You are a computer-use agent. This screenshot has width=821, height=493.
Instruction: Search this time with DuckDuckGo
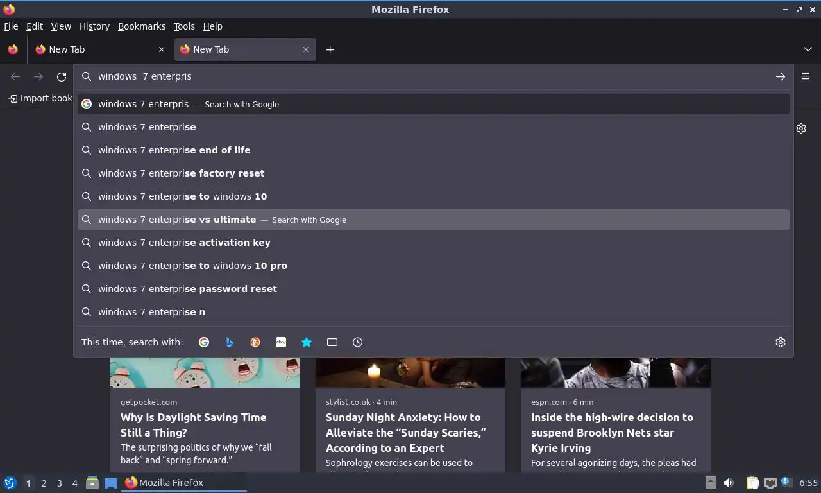[x=255, y=342]
